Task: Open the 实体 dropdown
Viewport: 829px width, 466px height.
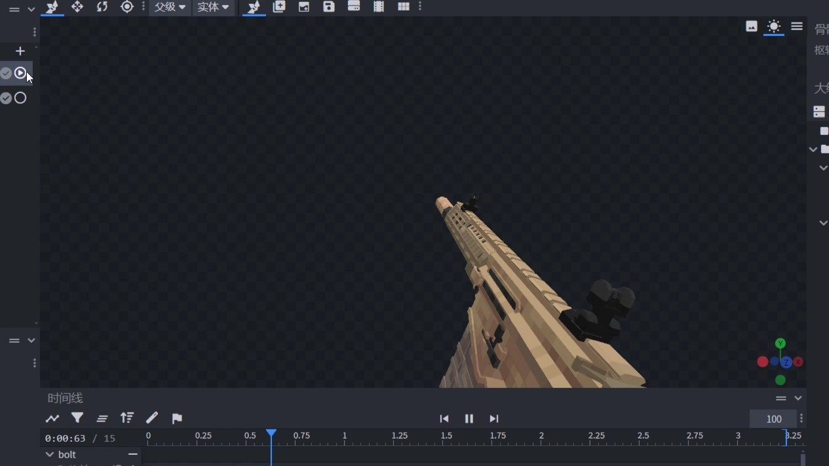Action: tap(213, 7)
